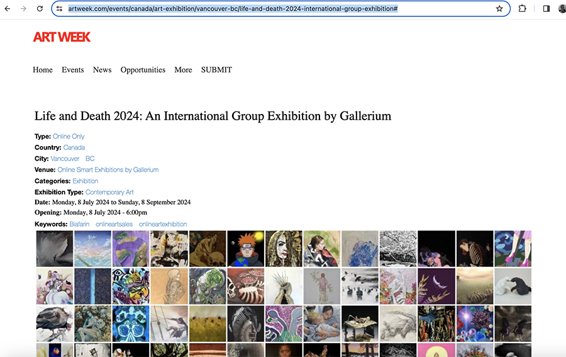Open the user profile avatar
566x357 pixels.
(x=562, y=8)
